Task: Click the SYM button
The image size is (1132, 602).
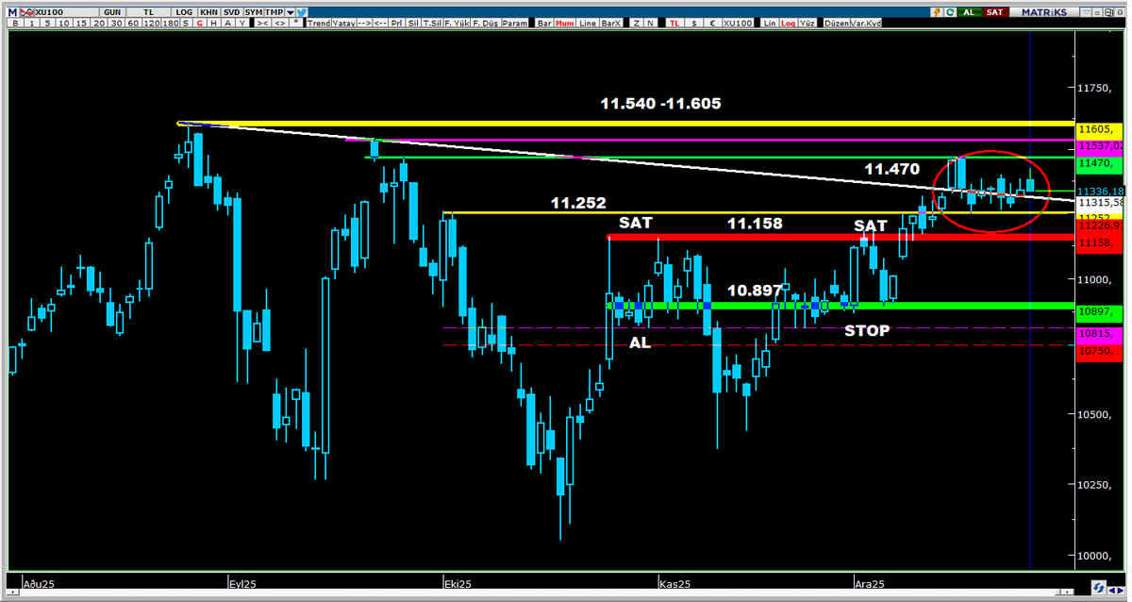Action: click(x=254, y=12)
